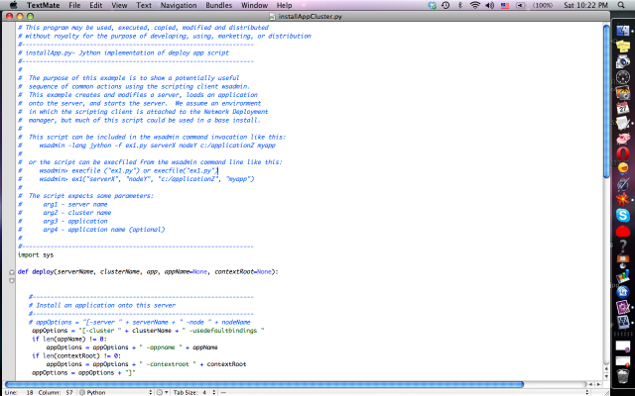Image resolution: width=635 pixels, height=396 pixels.
Task: Click the 'arg2 - cluster name' comment line
Action: coord(64,213)
